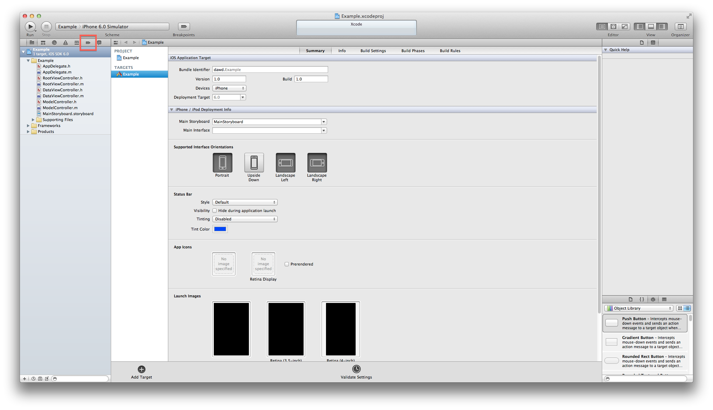Screen dimensions: 713x410
Task: Open the Status Bar Style popup
Action: [x=245, y=202]
